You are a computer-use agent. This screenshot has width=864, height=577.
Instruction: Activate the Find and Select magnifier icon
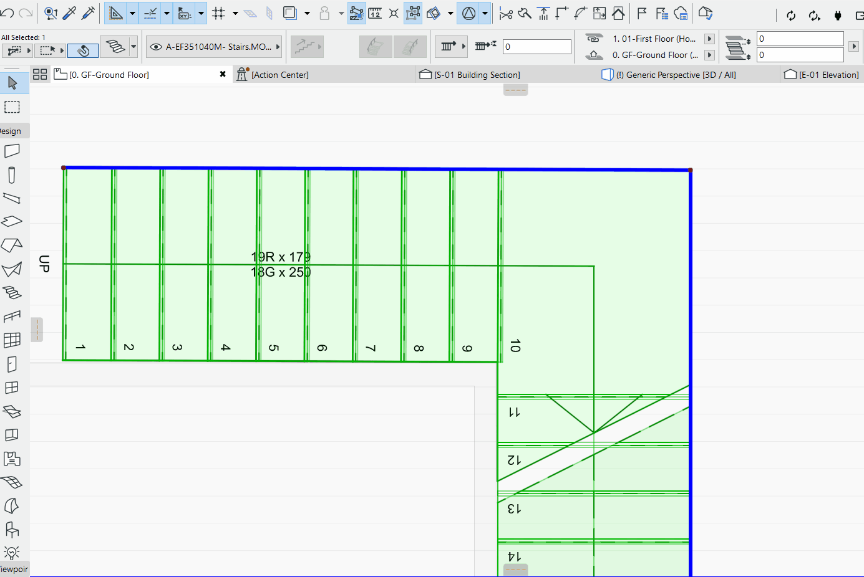click(x=51, y=13)
